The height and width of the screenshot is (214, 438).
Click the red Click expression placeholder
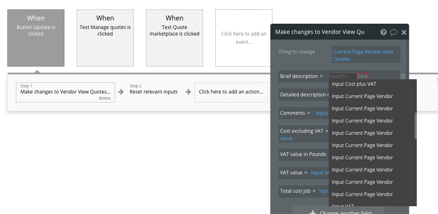pyautogui.click(x=363, y=76)
